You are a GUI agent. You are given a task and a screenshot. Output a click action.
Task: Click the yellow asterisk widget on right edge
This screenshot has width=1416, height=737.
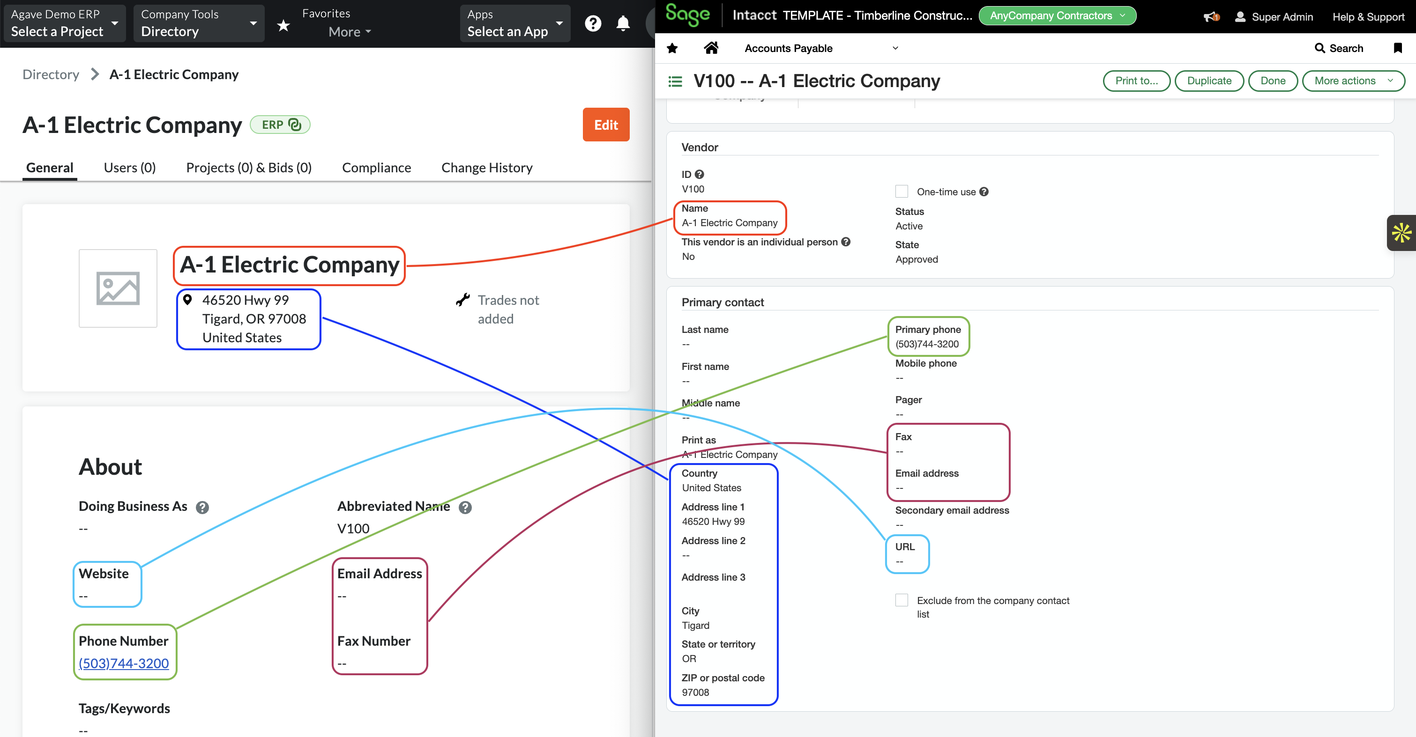(1403, 233)
